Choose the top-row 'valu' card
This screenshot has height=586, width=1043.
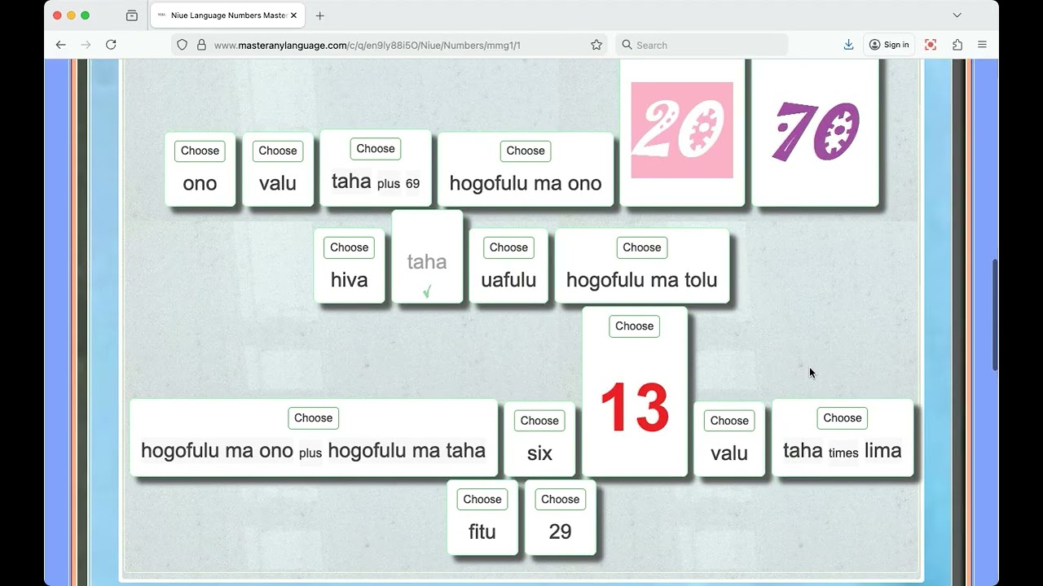point(278,151)
